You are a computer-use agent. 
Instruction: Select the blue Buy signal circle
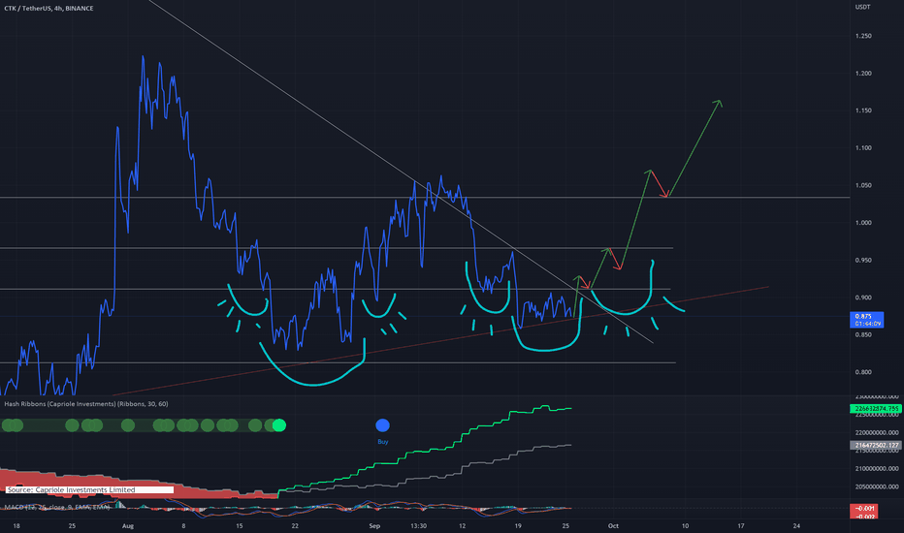point(382,425)
